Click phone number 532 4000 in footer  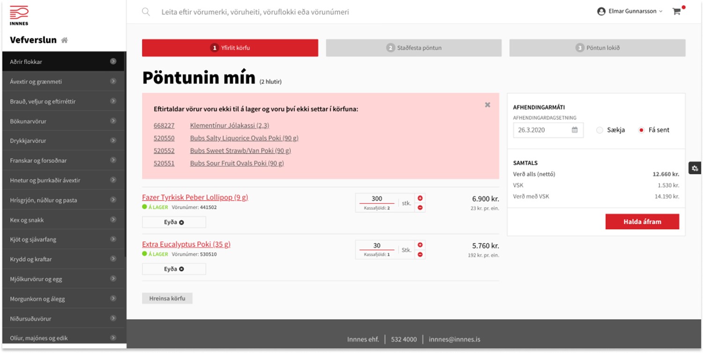point(404,339)
